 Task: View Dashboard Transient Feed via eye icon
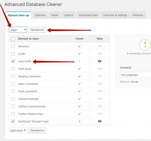point(100,121)
